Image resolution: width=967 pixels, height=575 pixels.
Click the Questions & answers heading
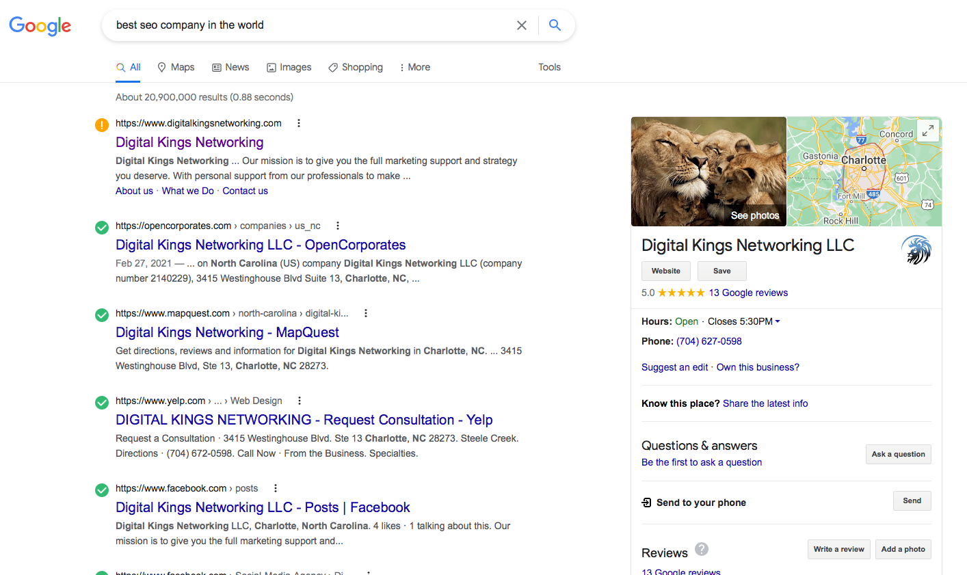point(700,446)
